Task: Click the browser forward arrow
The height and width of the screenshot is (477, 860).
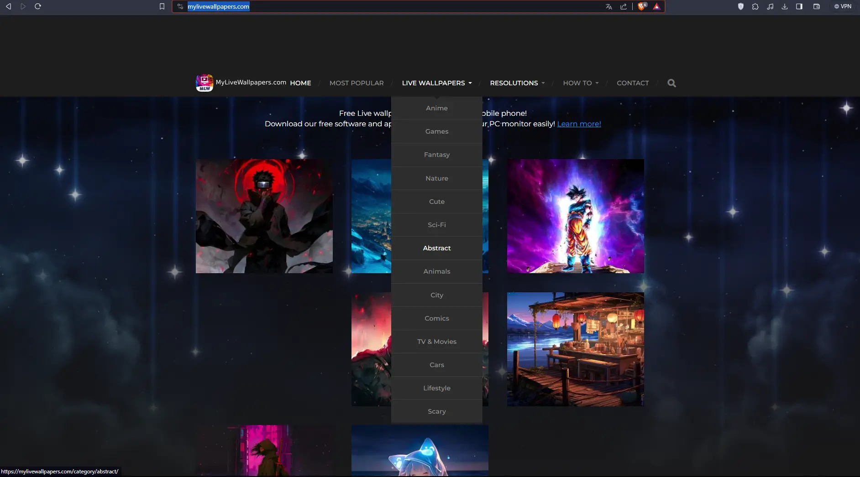Action: point(23,6)
